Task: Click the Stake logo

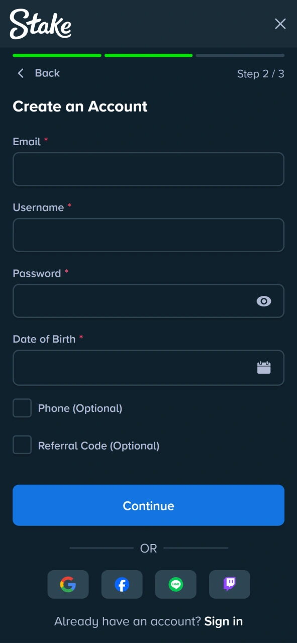Action: [40, 24]
